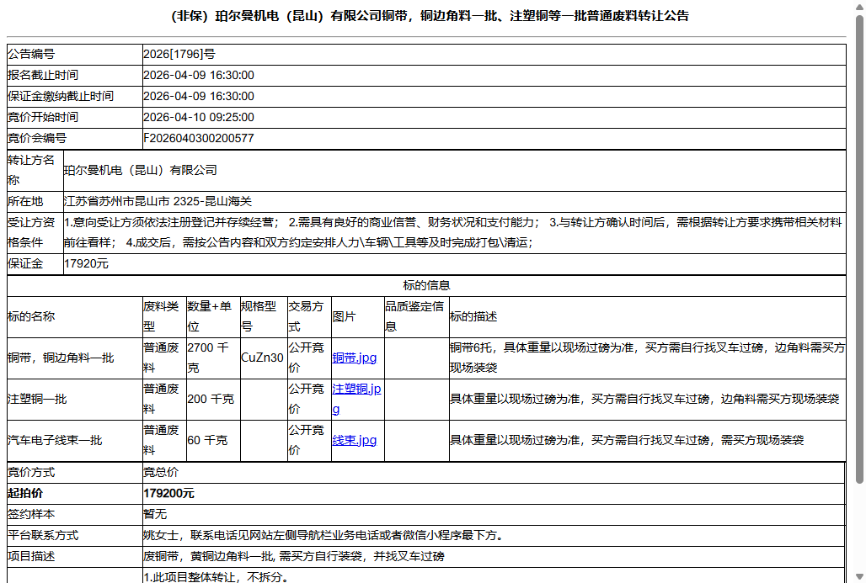Select the 平台联系方式 contact text
Screen dimensions: 866x583
[x=323, y=535]
